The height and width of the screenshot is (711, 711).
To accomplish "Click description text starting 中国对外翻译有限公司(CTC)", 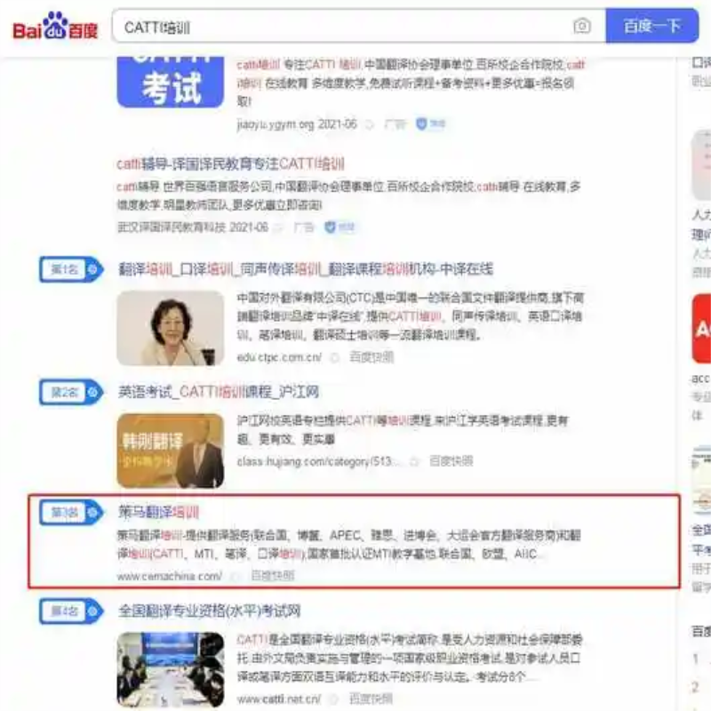I will point(410,316).
